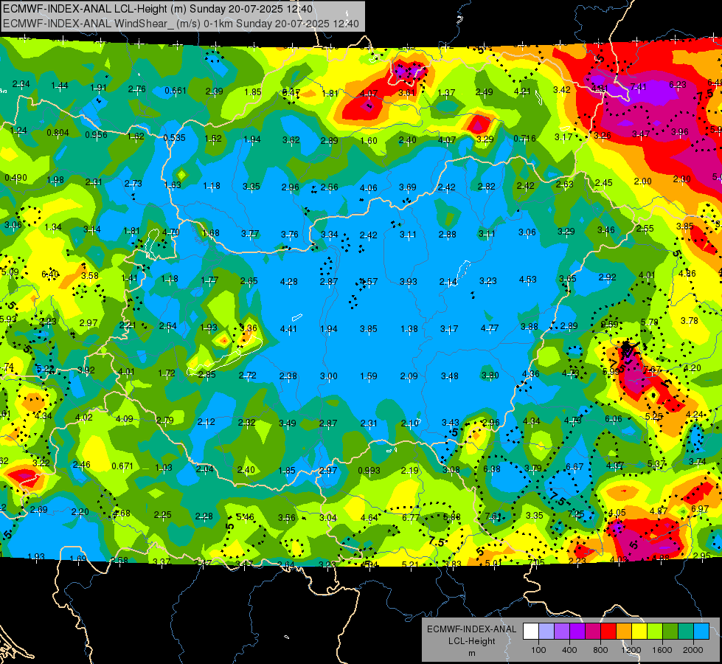722x664 pixels.
Task: Click the LCL-Height title line at top
Action: [x=158, y=9]
